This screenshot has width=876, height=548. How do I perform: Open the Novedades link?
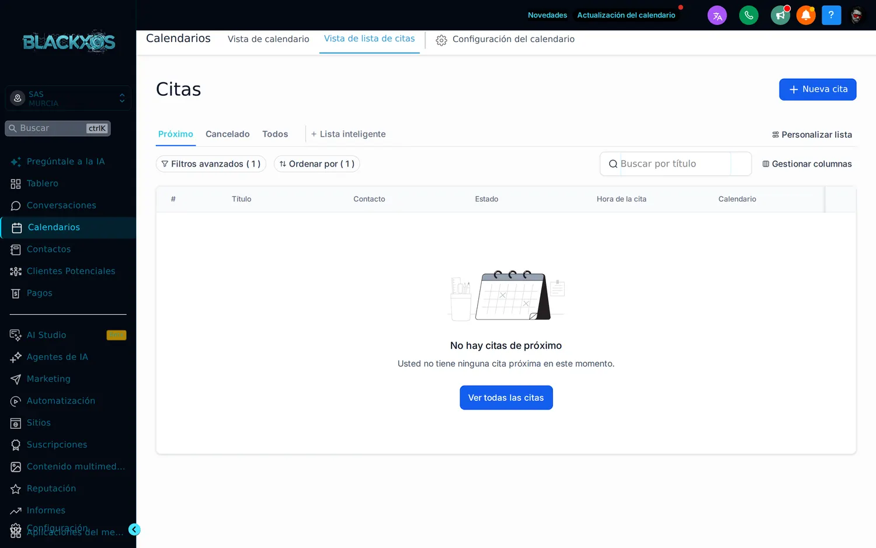[547, 15]
